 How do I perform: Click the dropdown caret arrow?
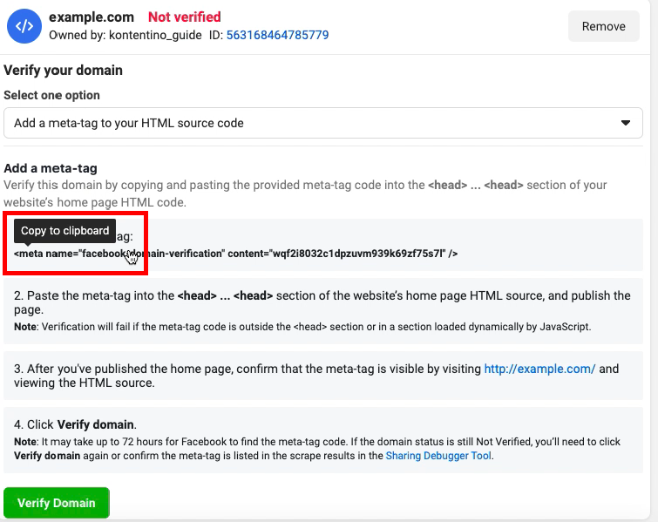pyautogui.click(x=626, y=123)
